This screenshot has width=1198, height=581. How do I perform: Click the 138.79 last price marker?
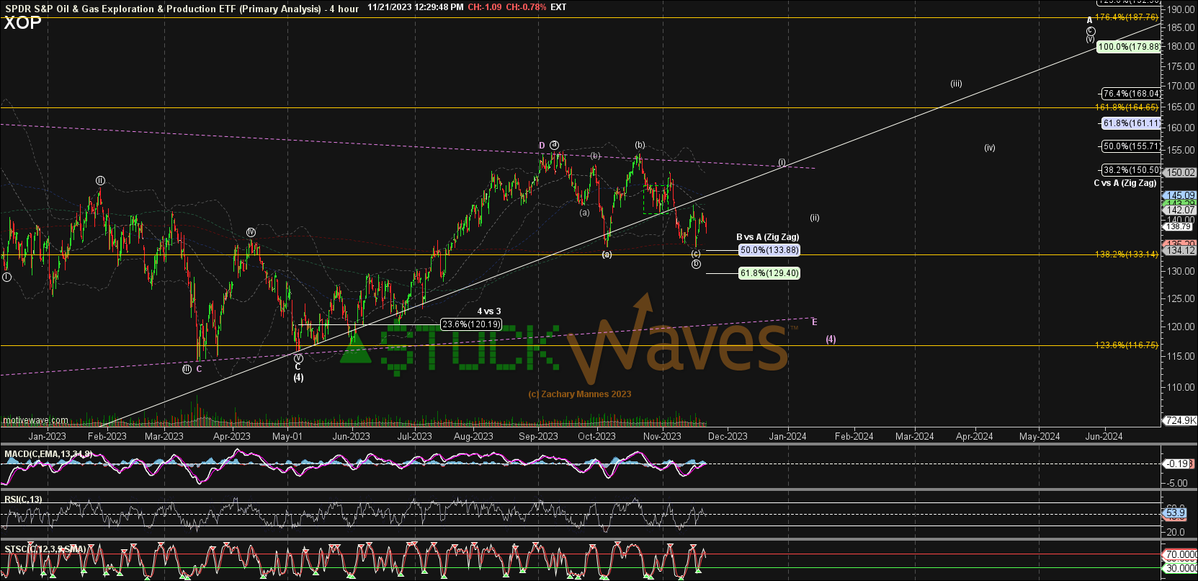1179,226
